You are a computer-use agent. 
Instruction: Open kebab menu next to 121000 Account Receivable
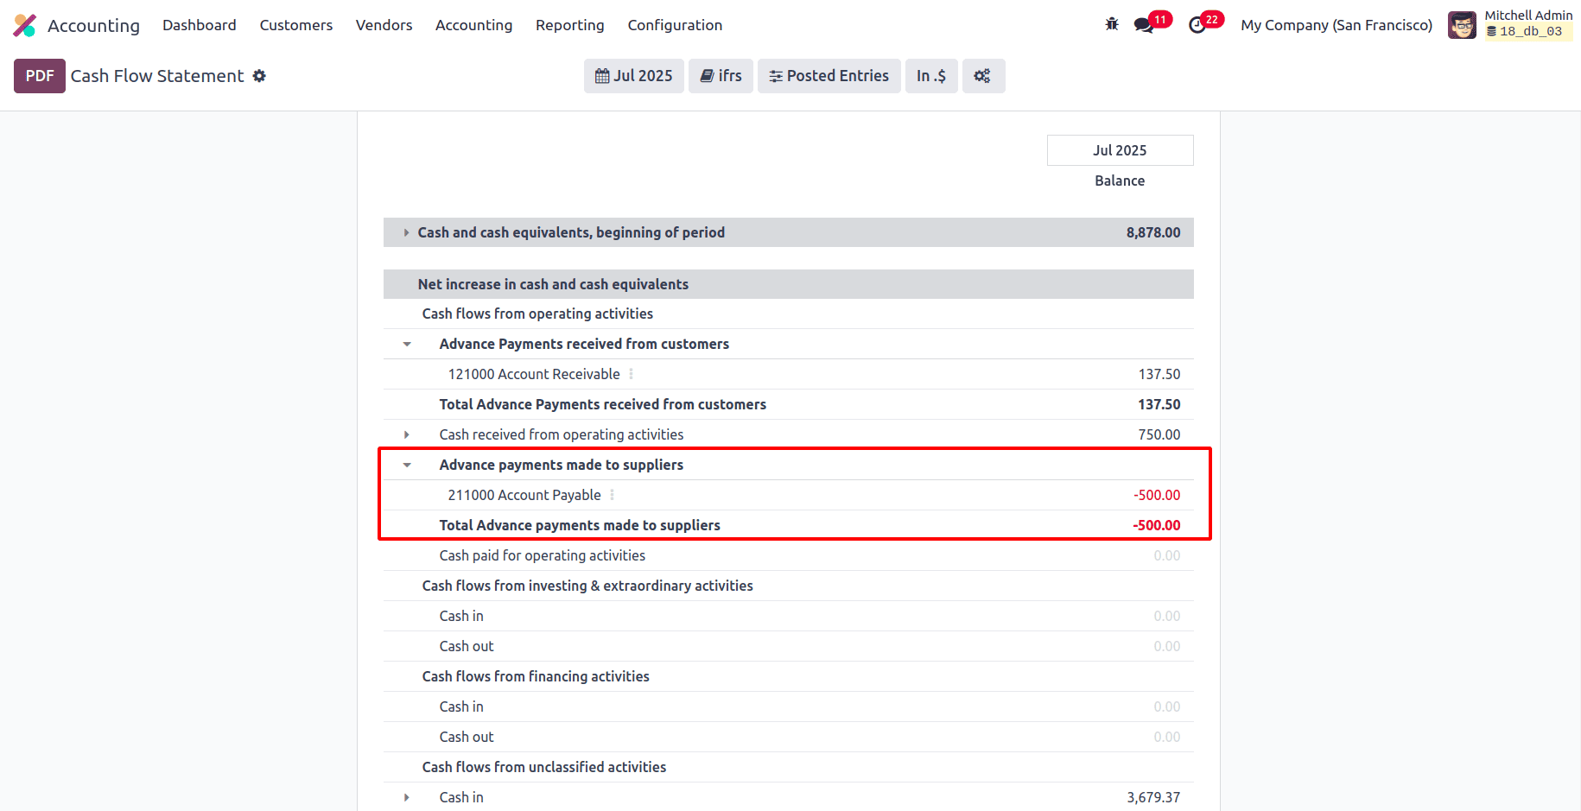coord(631,374)
